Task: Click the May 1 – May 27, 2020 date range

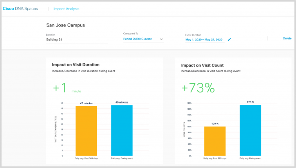Action: [204, 39]
